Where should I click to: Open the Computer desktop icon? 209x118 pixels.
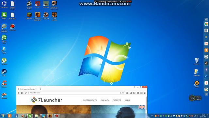pyautogui.click(x=4, y=4)
